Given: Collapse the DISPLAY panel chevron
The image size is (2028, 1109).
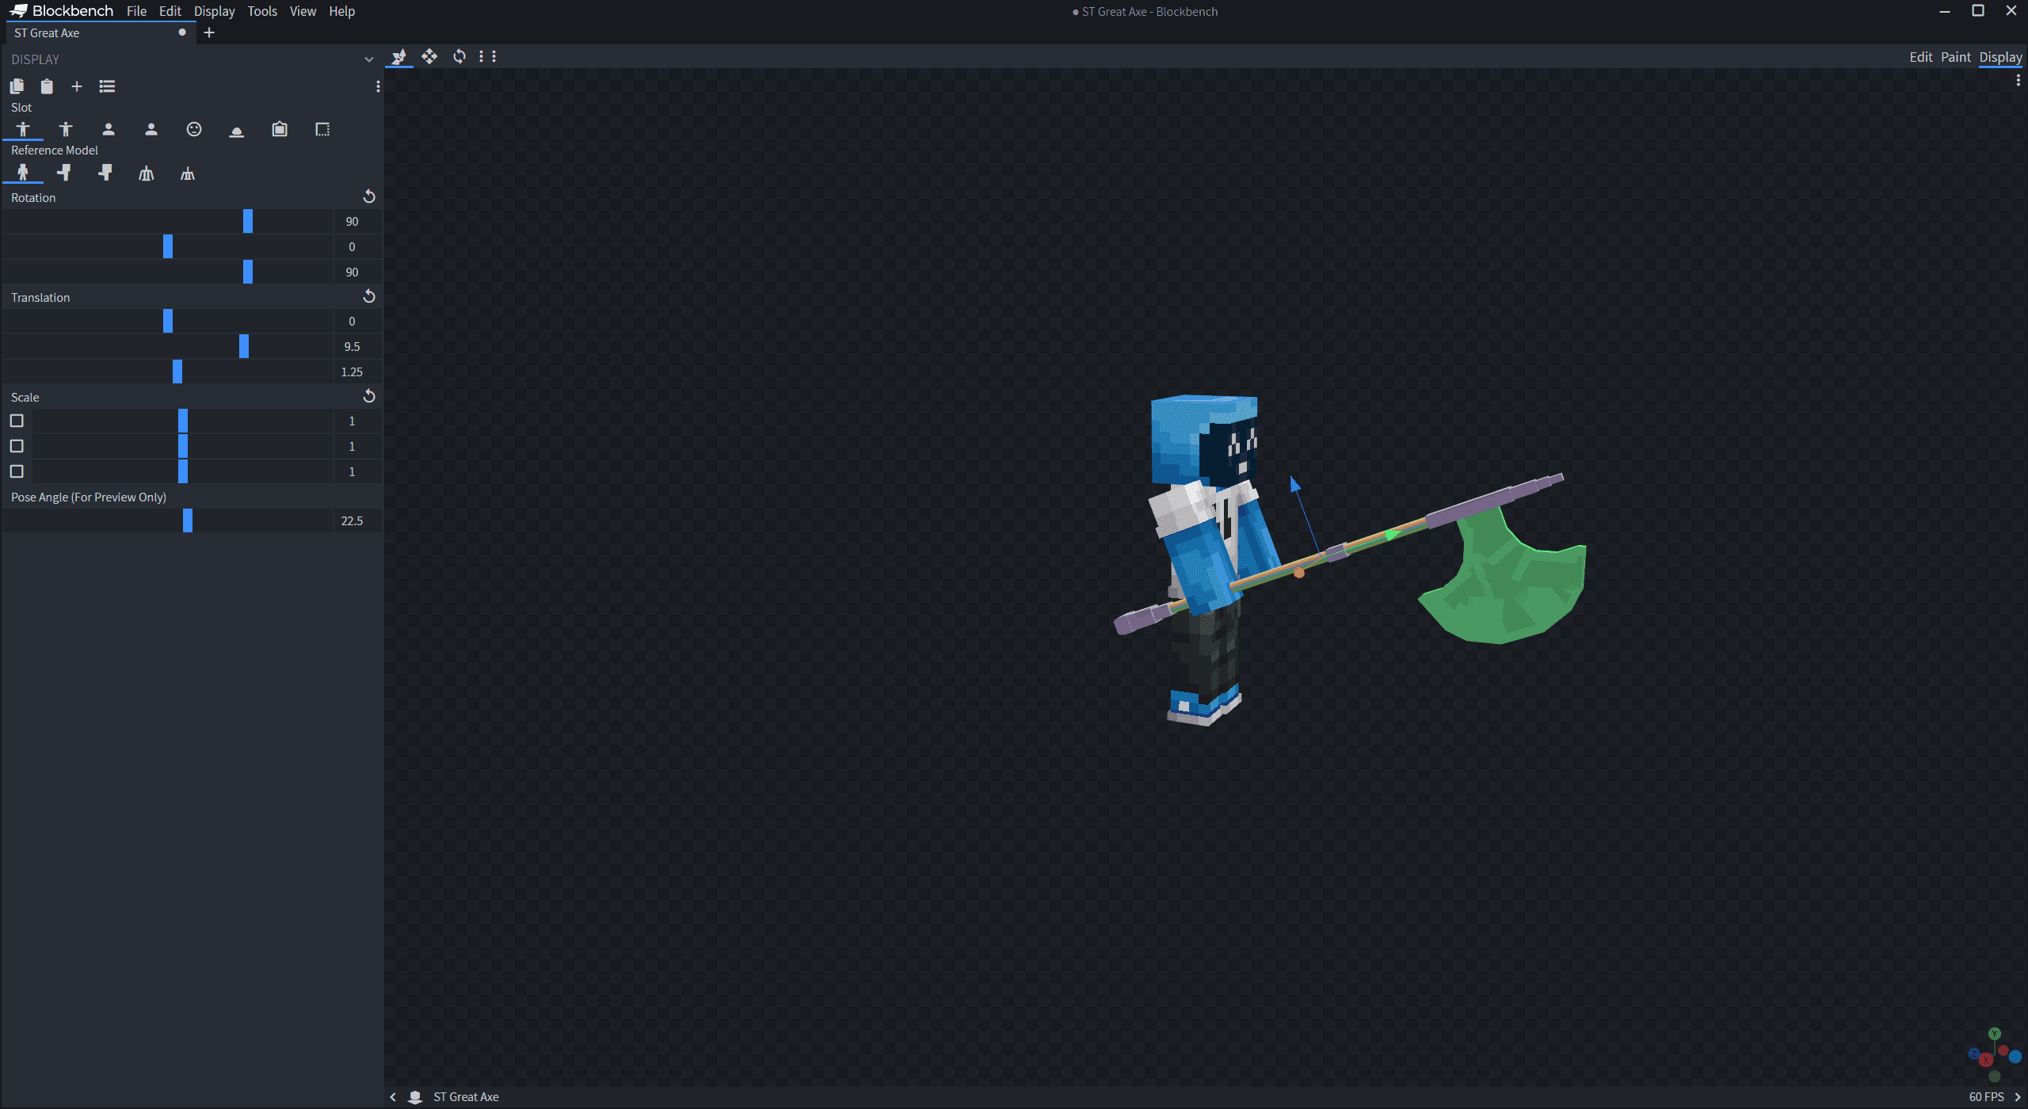Looking at the screenshot, I should click(368, 59).
